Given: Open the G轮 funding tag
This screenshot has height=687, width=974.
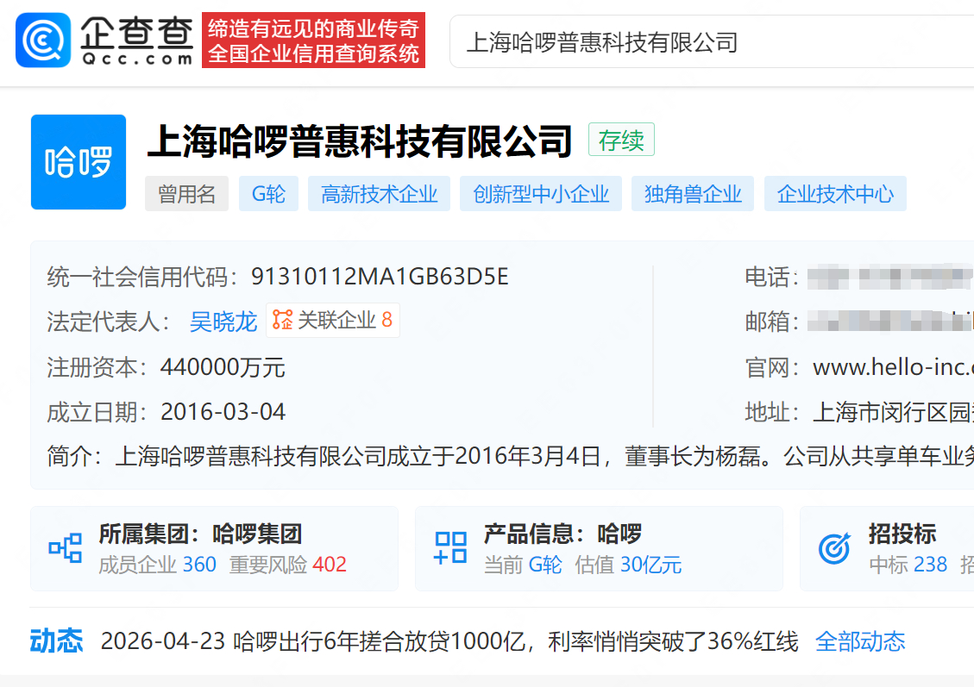Looking at the screenshot, I should [268, 194].
